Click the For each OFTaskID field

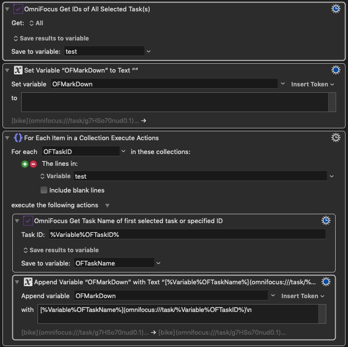(81, 152)
